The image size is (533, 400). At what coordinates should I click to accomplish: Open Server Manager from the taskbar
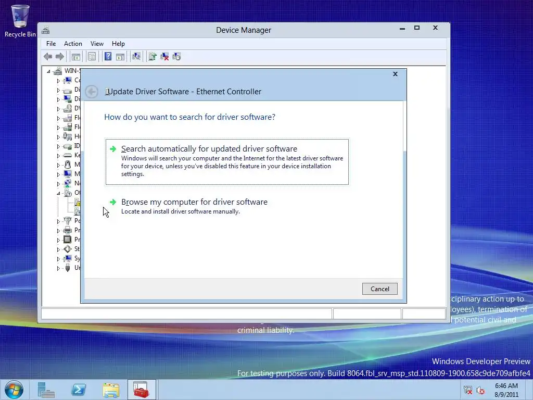click(46, 390)
